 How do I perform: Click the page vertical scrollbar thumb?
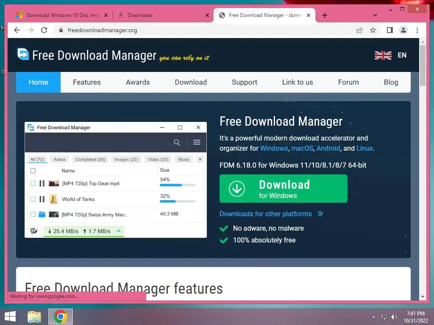pos(423,66)
